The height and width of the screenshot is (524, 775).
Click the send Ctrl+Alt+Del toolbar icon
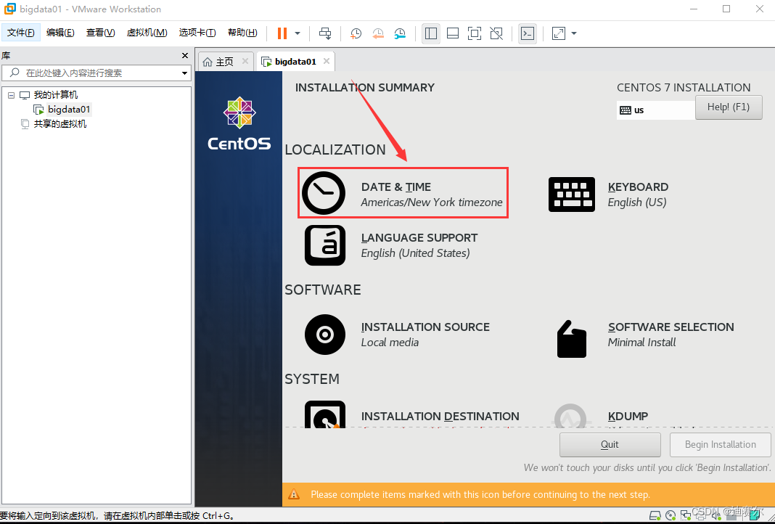tap(325, 33)
